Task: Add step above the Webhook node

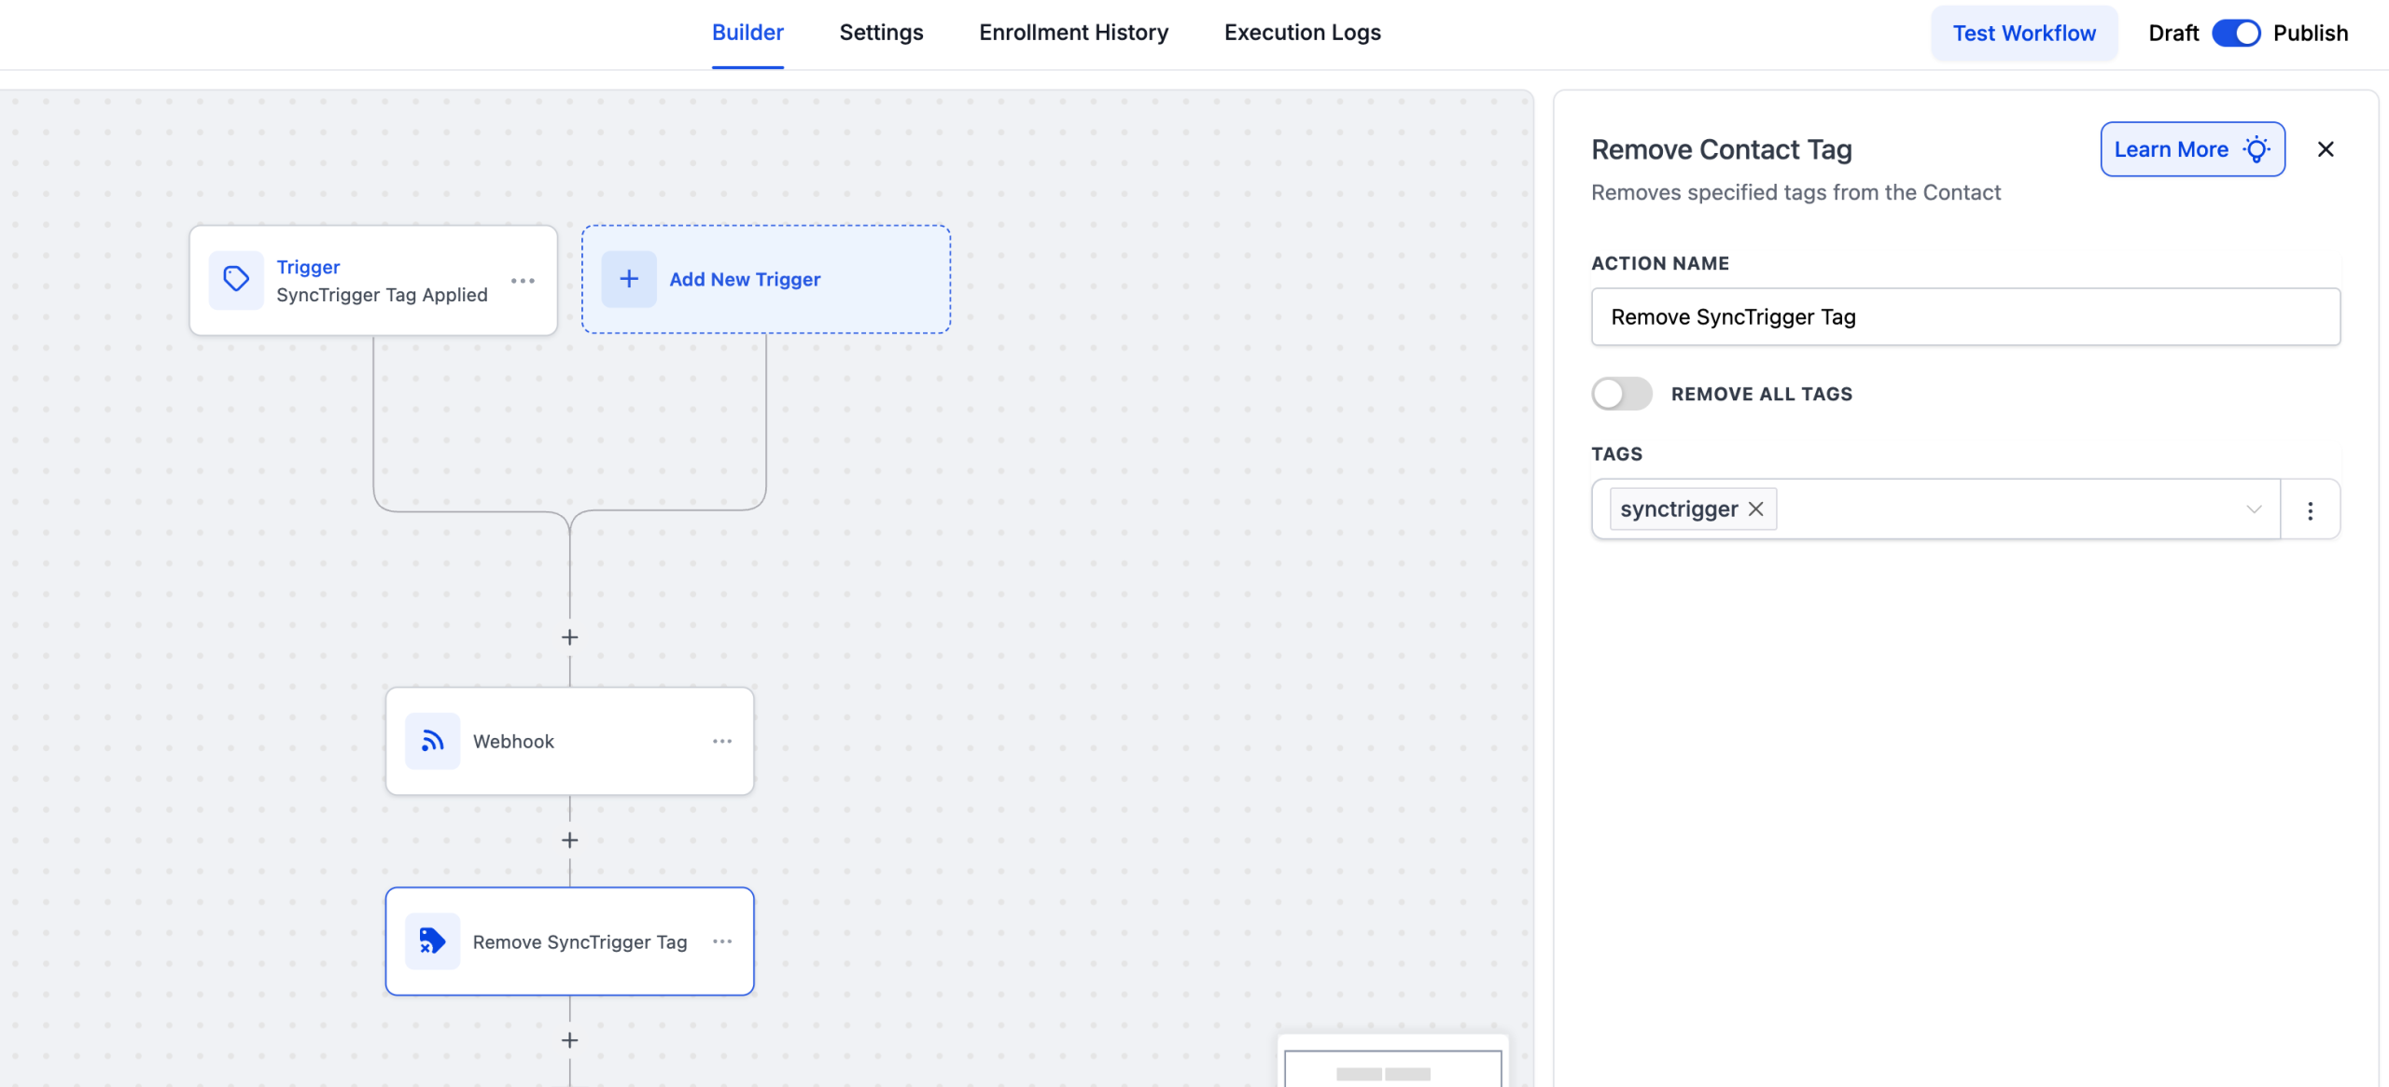Action: pyautogui.click(x=569, y=637)
